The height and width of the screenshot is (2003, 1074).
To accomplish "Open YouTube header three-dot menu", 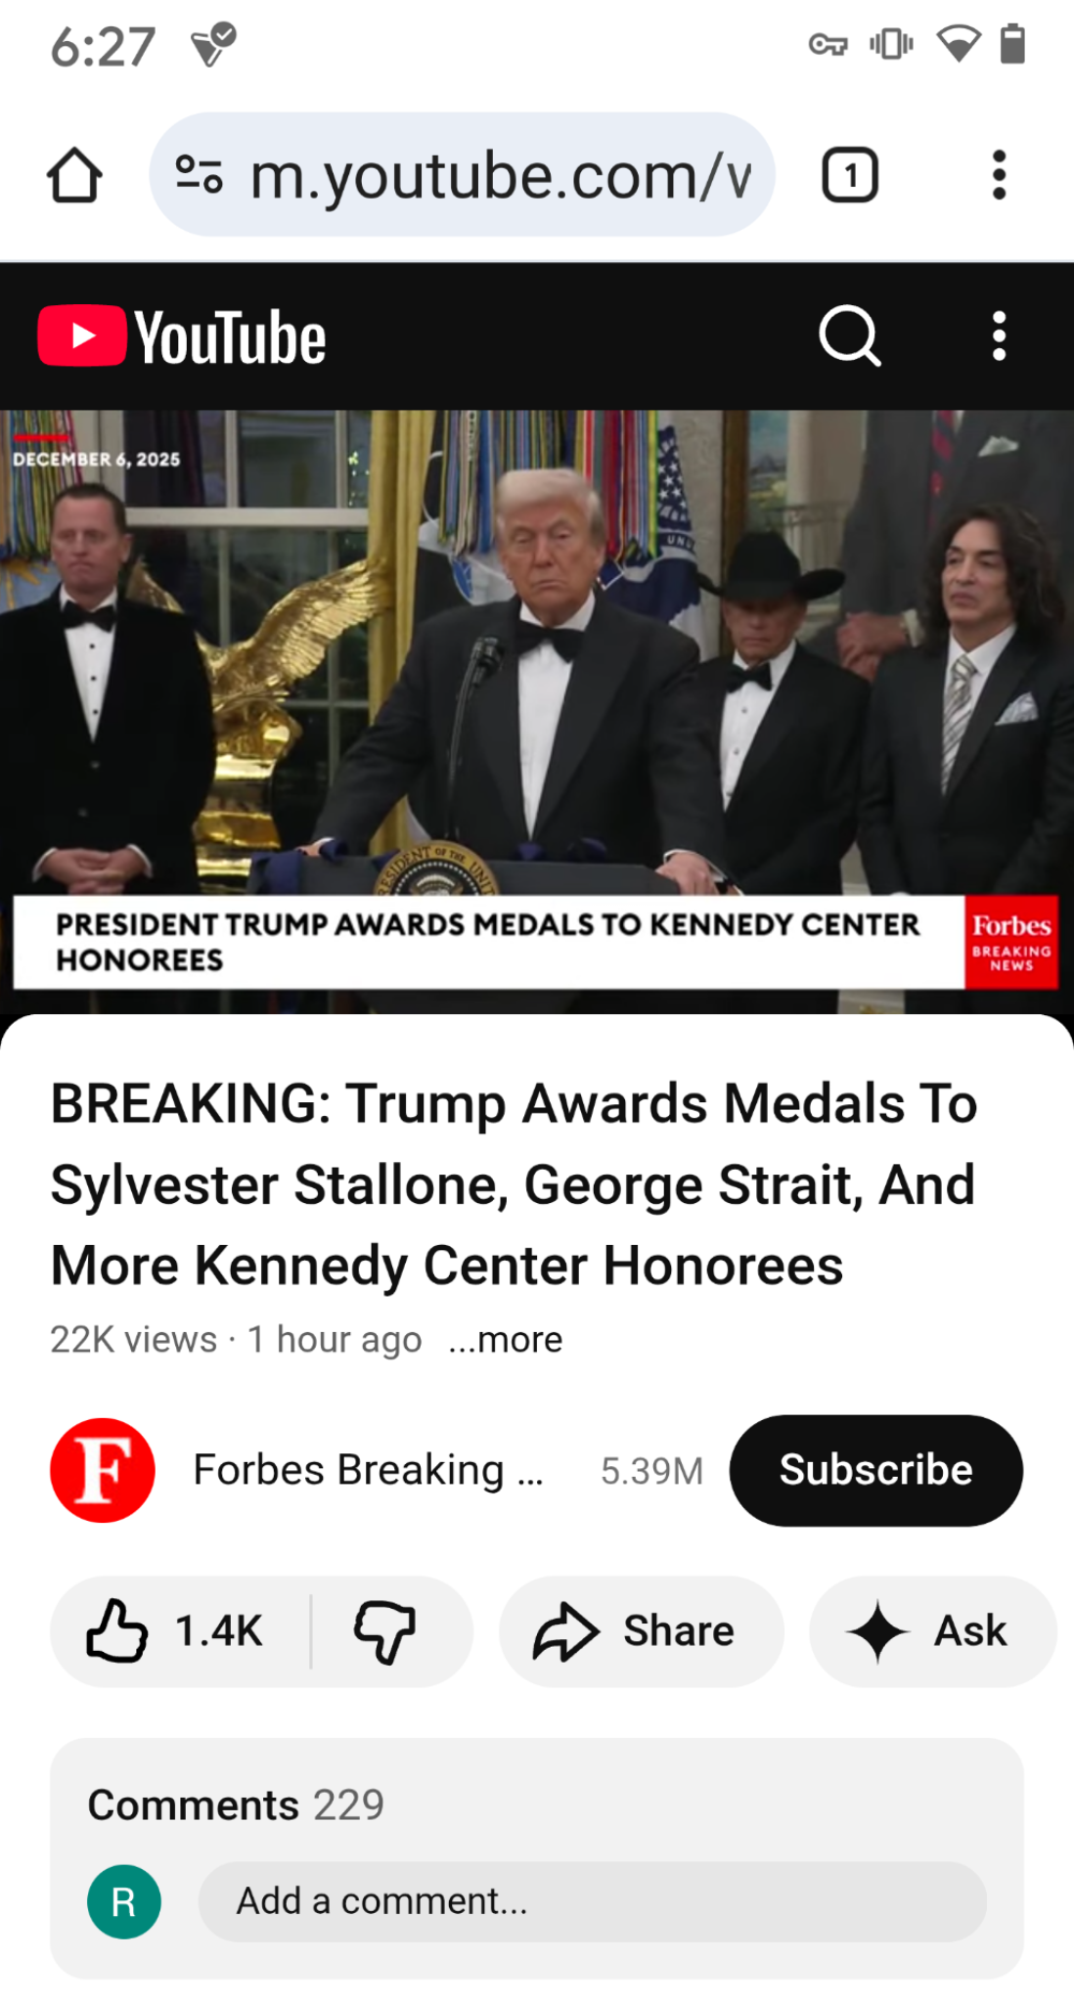I will (x=999, y=336).
